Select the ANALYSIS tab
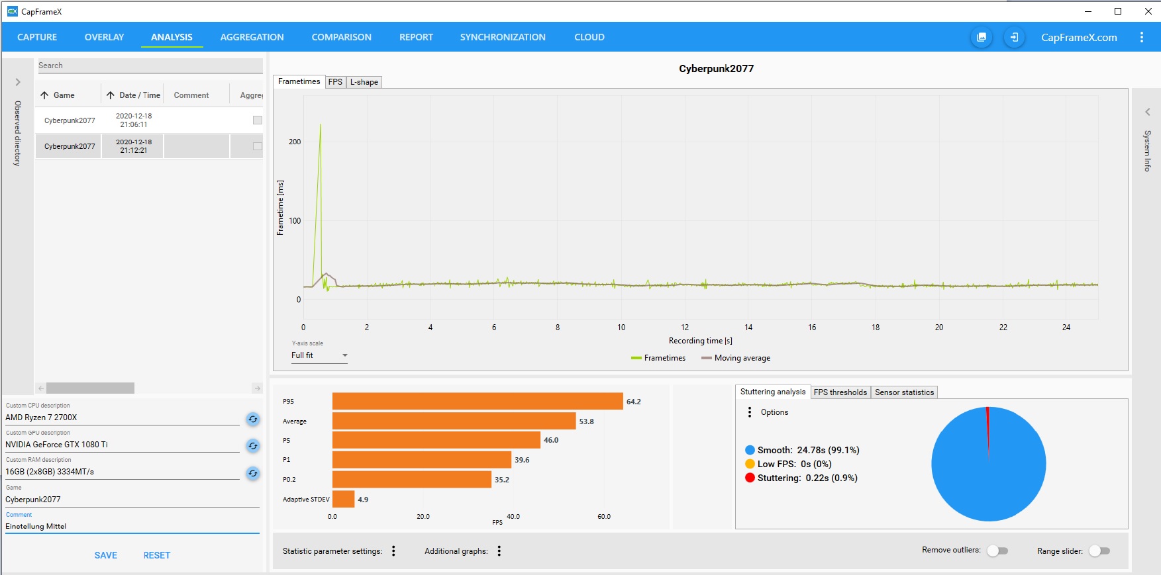 [172, 37]
